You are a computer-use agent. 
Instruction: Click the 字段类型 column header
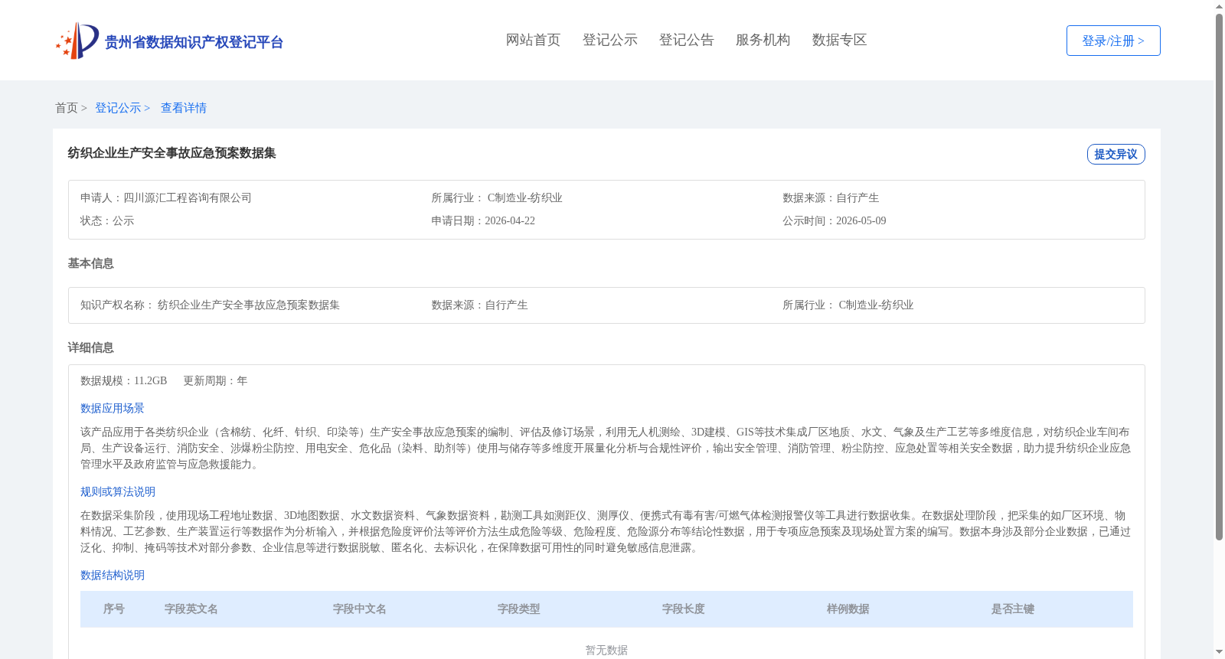[519, 609]
